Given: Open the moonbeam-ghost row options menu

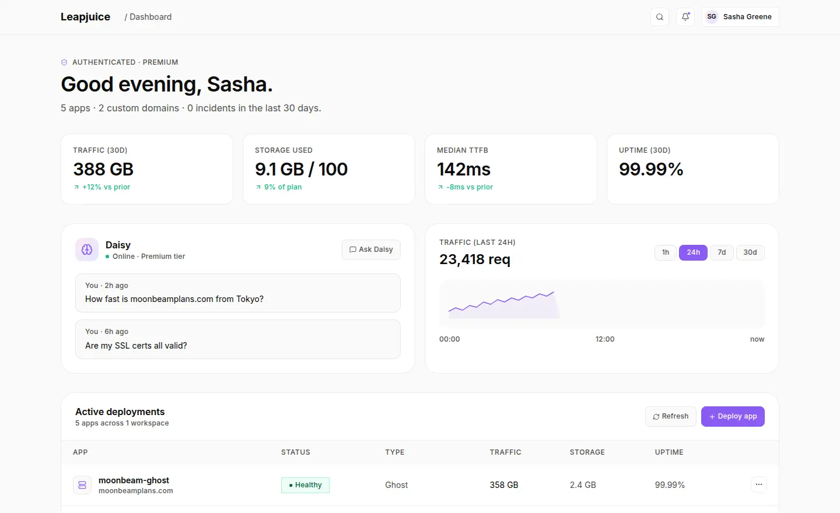Looking at the screenshot, I should pyautogui.click(x=759, y=484).
